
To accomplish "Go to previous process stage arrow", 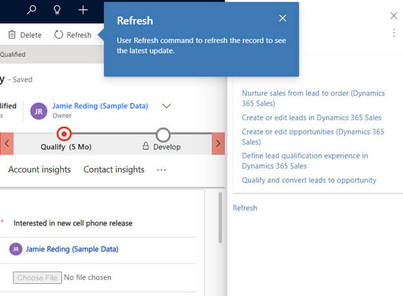I will pos(7,143).
